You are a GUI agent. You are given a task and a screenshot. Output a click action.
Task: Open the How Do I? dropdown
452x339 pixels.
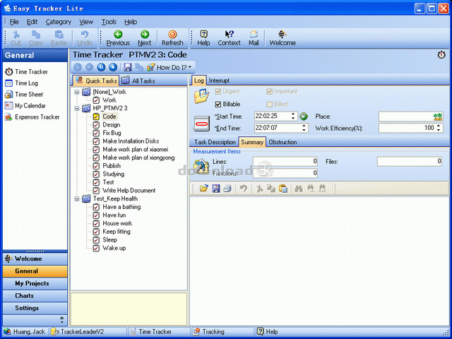169,67
